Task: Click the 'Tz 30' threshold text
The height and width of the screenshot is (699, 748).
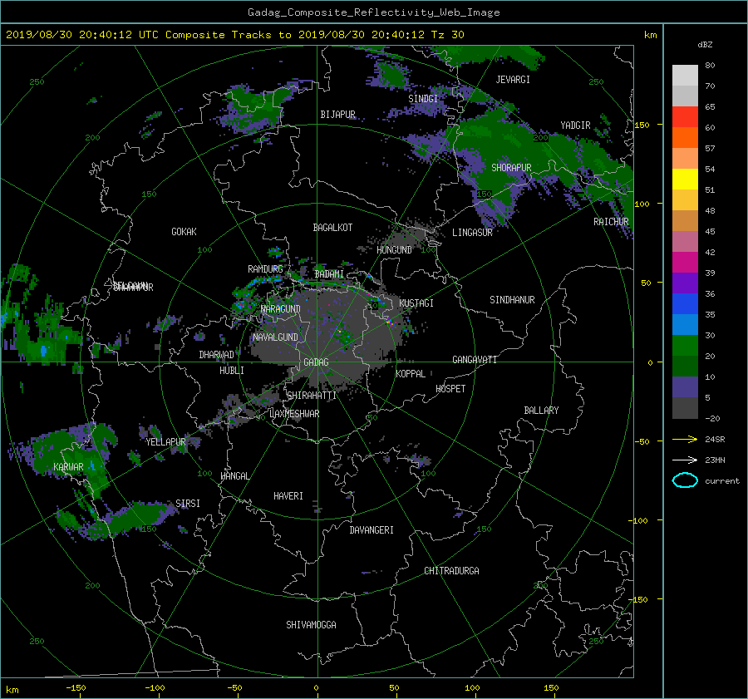Action: 447,35
